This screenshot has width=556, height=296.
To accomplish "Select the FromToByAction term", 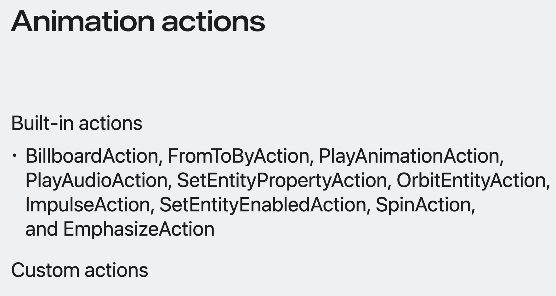I will 238,156.
